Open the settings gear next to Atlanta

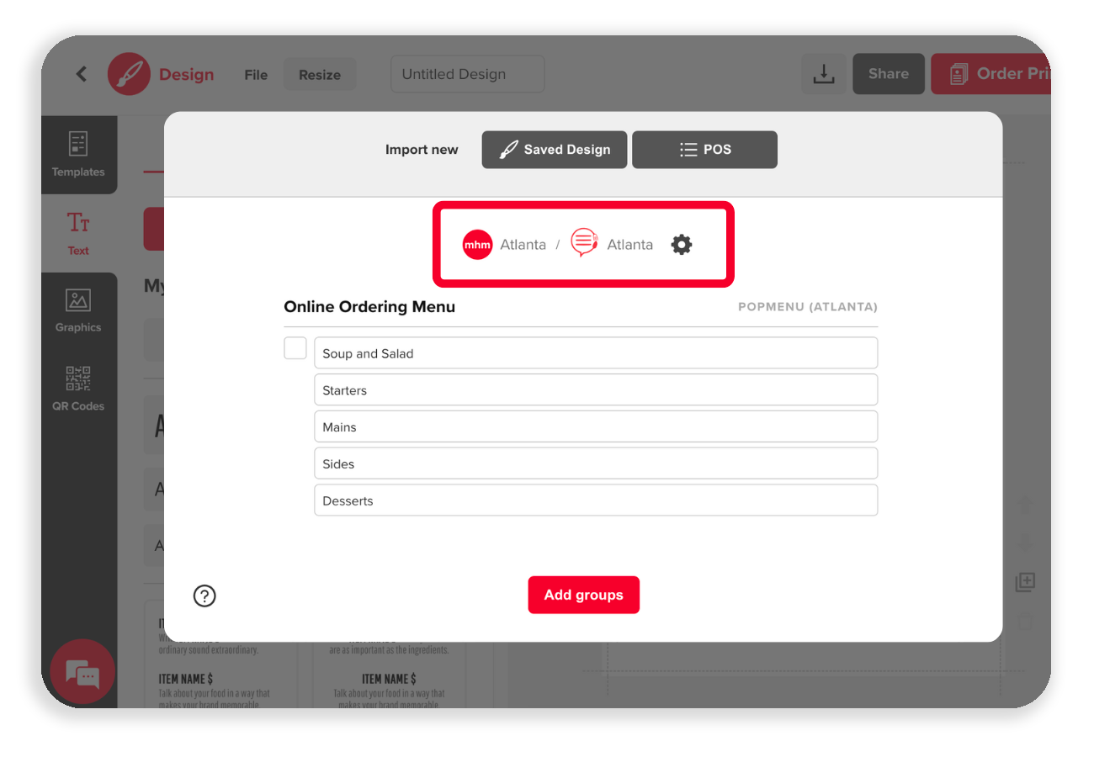point(682,245)
